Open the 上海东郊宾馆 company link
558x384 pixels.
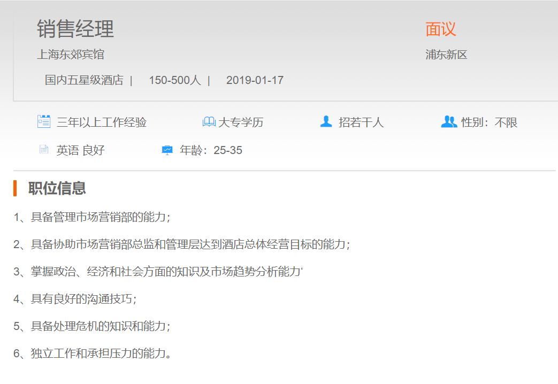(71, 55)
